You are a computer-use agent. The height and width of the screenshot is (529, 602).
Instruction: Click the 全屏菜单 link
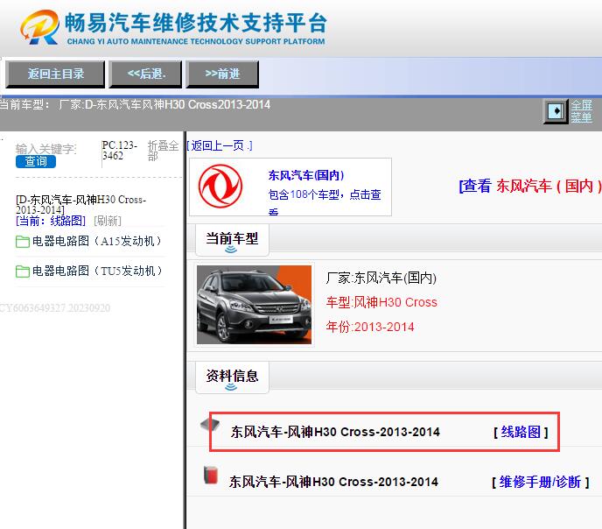point(581,111)
